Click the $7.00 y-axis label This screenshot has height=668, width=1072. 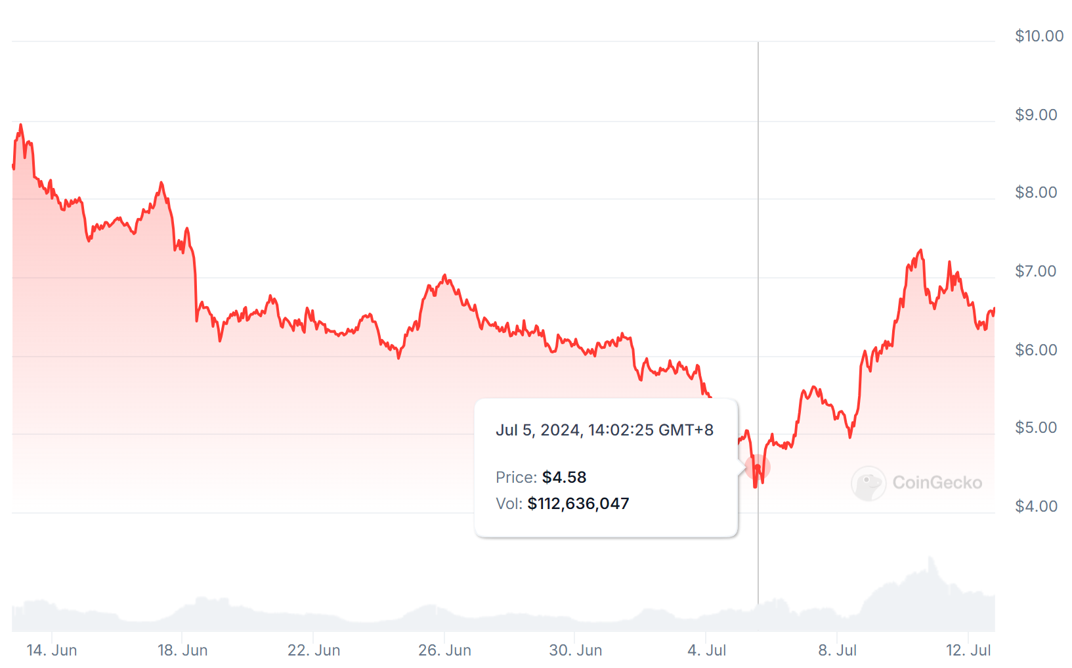(1036, 271)
